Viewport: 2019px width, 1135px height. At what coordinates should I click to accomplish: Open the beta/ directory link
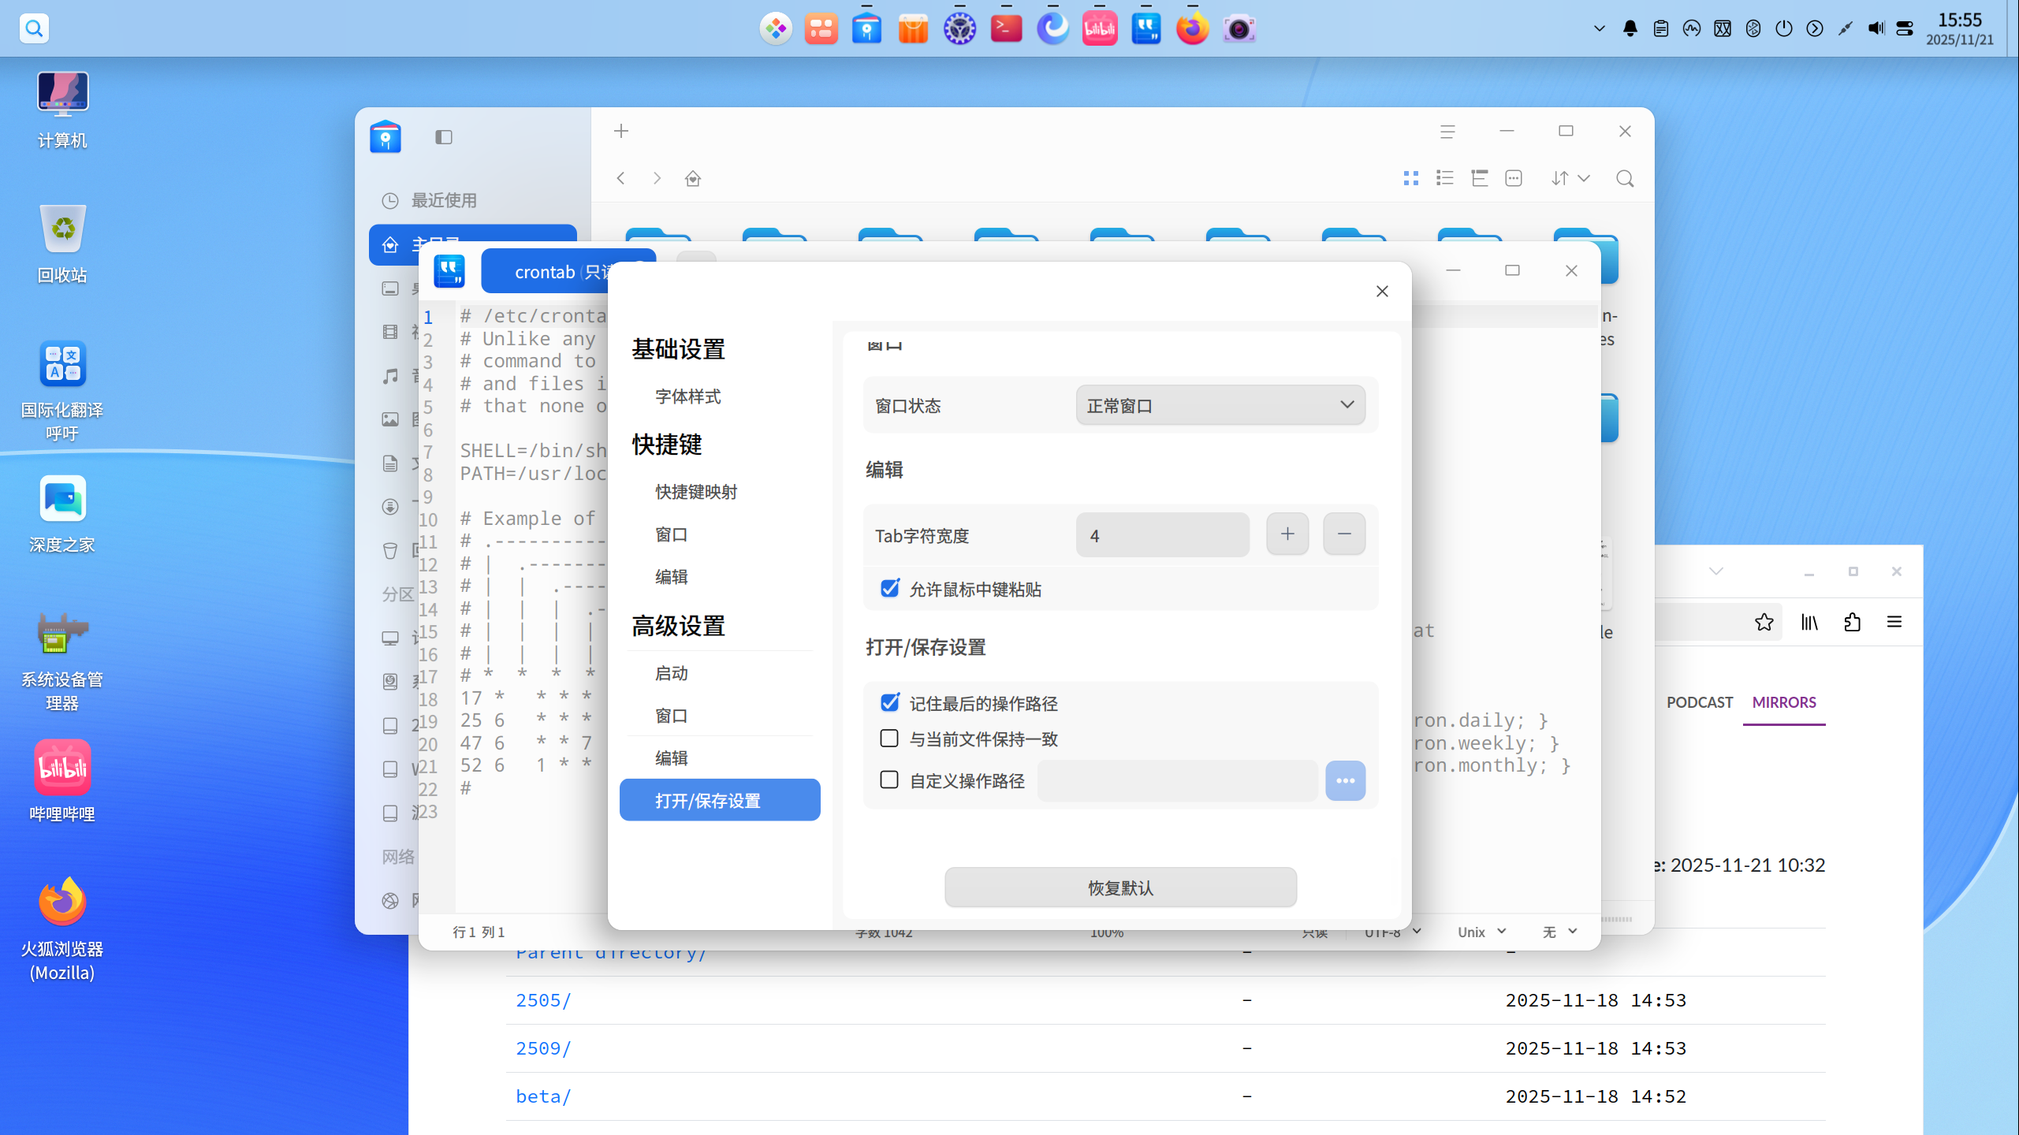coord(543,1096)
